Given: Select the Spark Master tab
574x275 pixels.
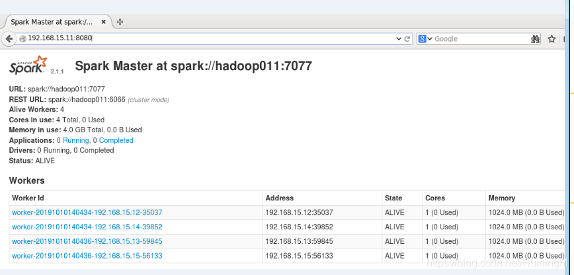Looking at the screenshot, I should [56, 22].
